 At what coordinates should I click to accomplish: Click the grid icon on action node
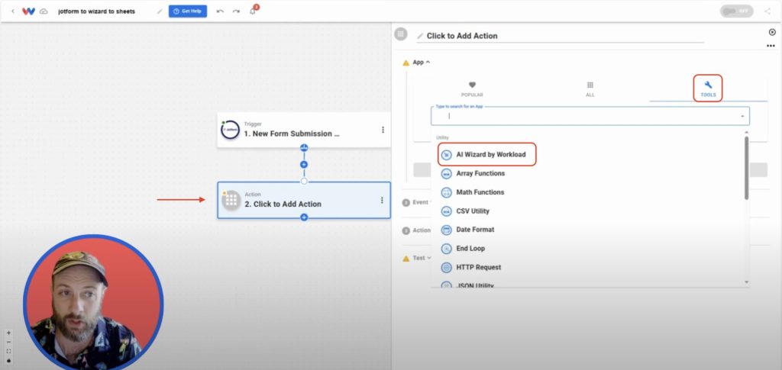pyautogui.click(x=231, y=200)
